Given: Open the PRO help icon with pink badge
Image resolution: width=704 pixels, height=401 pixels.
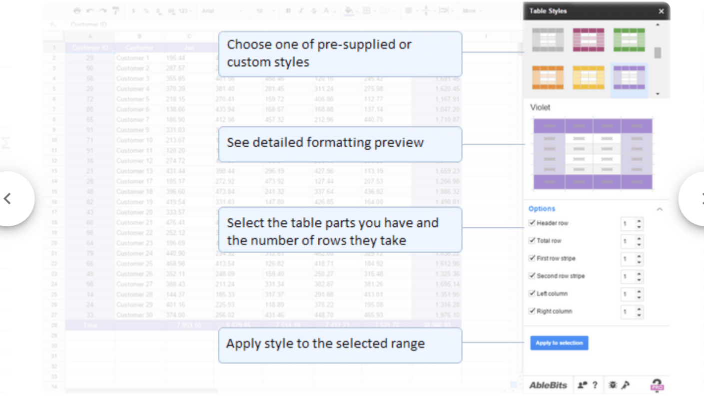Looking at the screenshot, I should (x=657, y=385).
